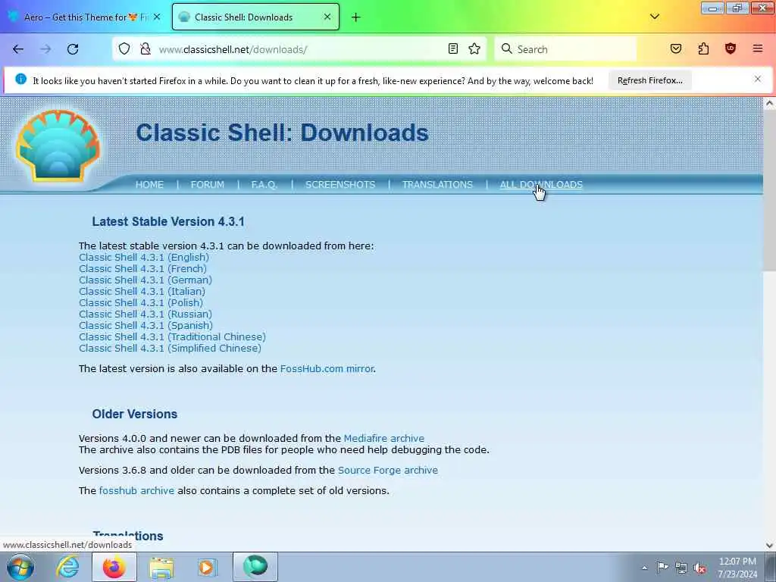Open the Extensions puzzle icon

pyautogui.click(x=703, y=48)
